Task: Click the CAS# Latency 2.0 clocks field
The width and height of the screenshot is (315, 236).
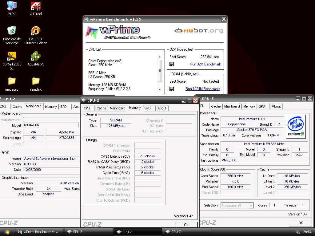Action: (x=147, y=156)
